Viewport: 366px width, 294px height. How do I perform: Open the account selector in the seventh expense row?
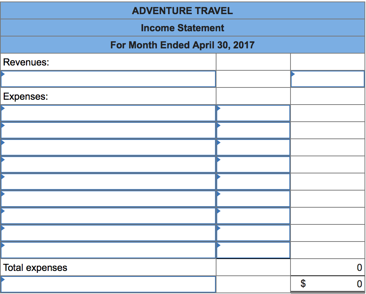[218, 211]
